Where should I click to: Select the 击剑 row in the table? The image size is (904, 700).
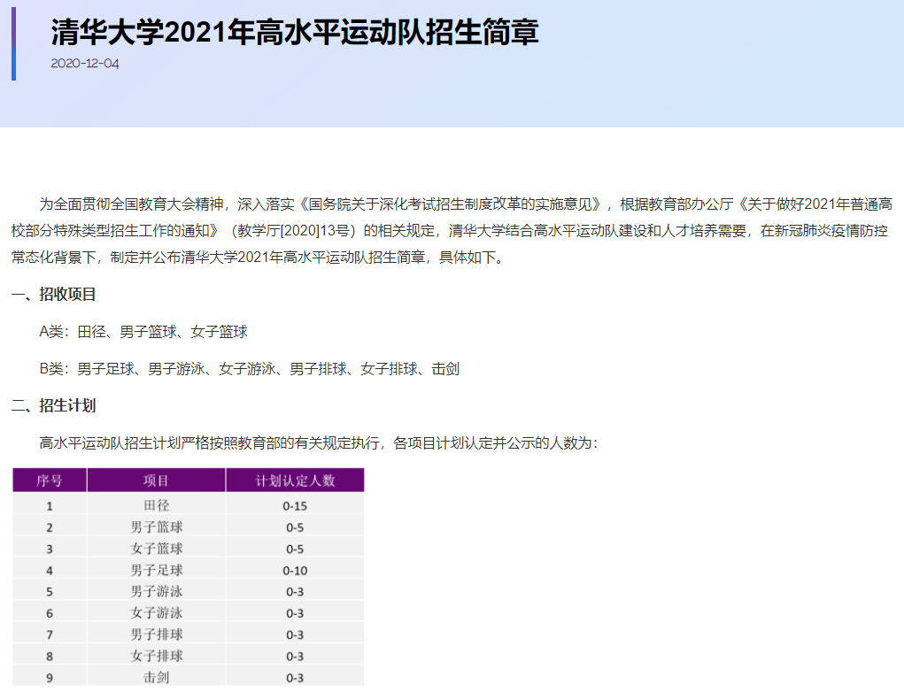point(156,678)
